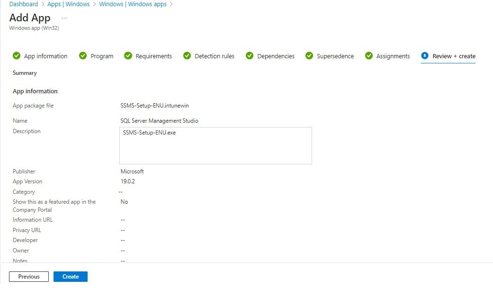Open the Apps | Windows breadcrumb link
The image size is (493, 288).
pos(68,4)
